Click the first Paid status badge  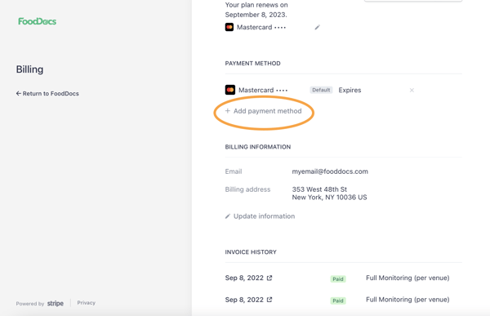(338, 278)
